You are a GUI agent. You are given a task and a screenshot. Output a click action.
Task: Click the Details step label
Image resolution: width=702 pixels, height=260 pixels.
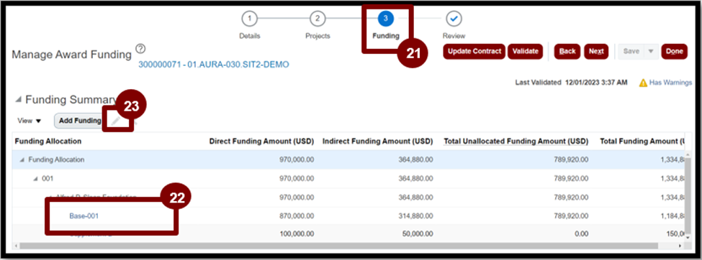click(249, 36)
